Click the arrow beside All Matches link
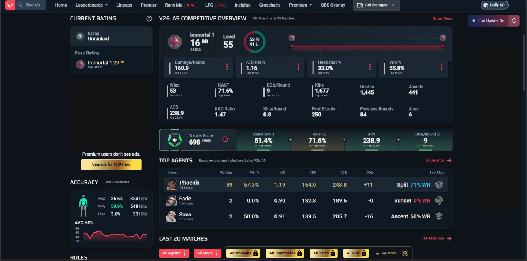Image resolution: width=527 pixels, height=261 pixels. tap(449, 238)
